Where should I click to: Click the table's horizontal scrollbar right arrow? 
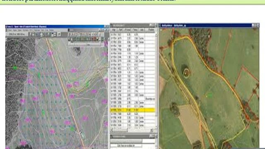(152, 130)
